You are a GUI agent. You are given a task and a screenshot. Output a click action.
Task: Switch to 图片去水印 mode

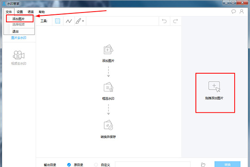point(19,38)
